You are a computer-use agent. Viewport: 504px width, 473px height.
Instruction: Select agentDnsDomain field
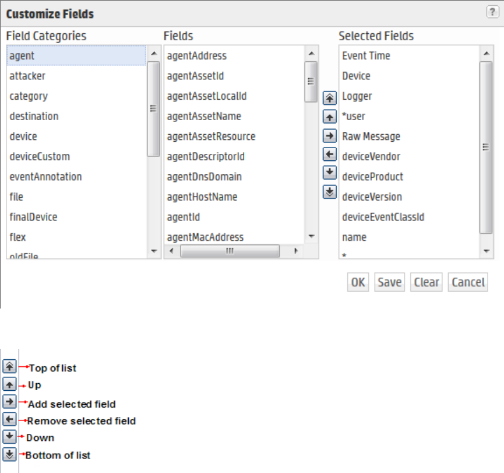tap(204, 177)
